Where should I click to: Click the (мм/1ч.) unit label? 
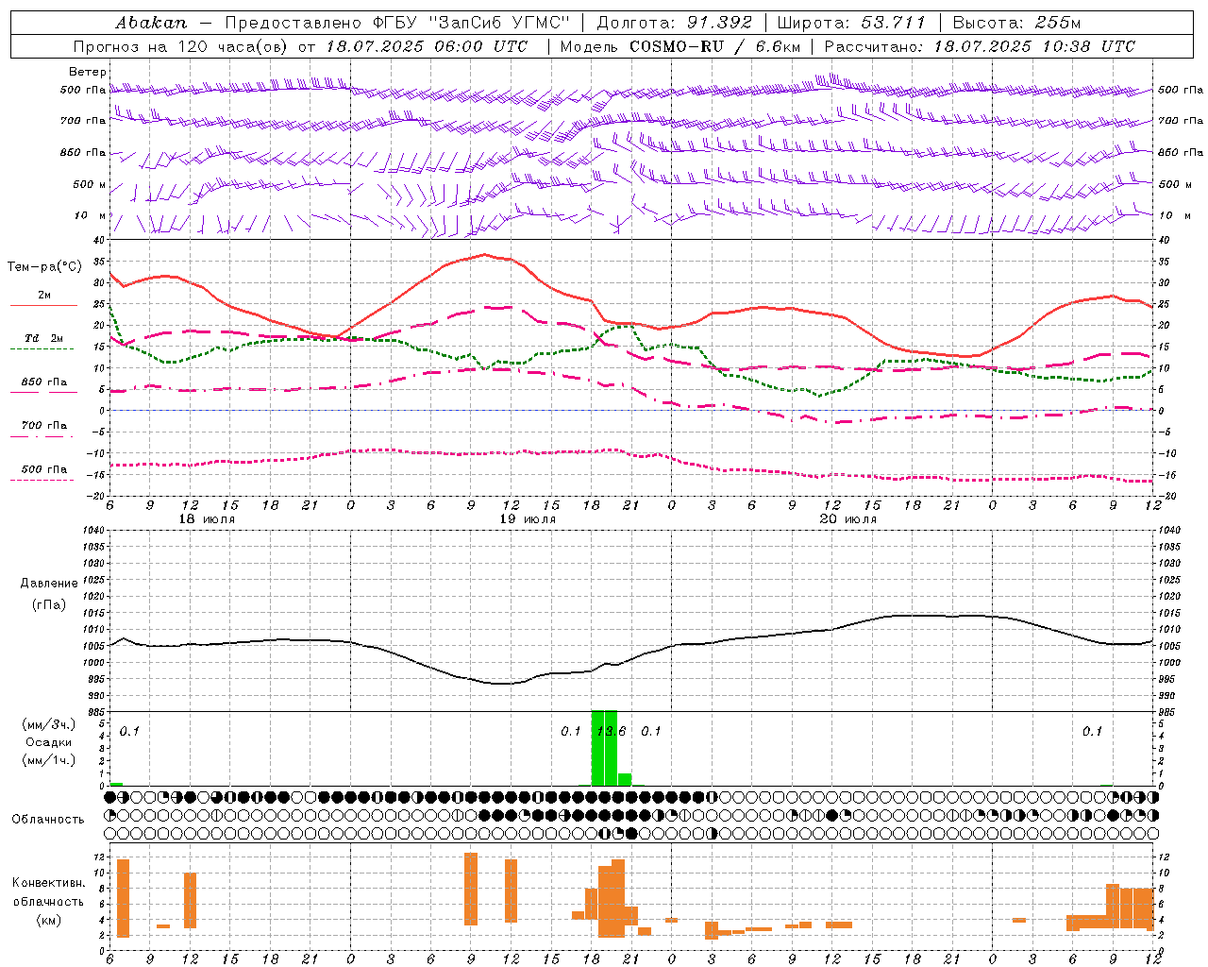pyautogui.click(x=48, y=760)
